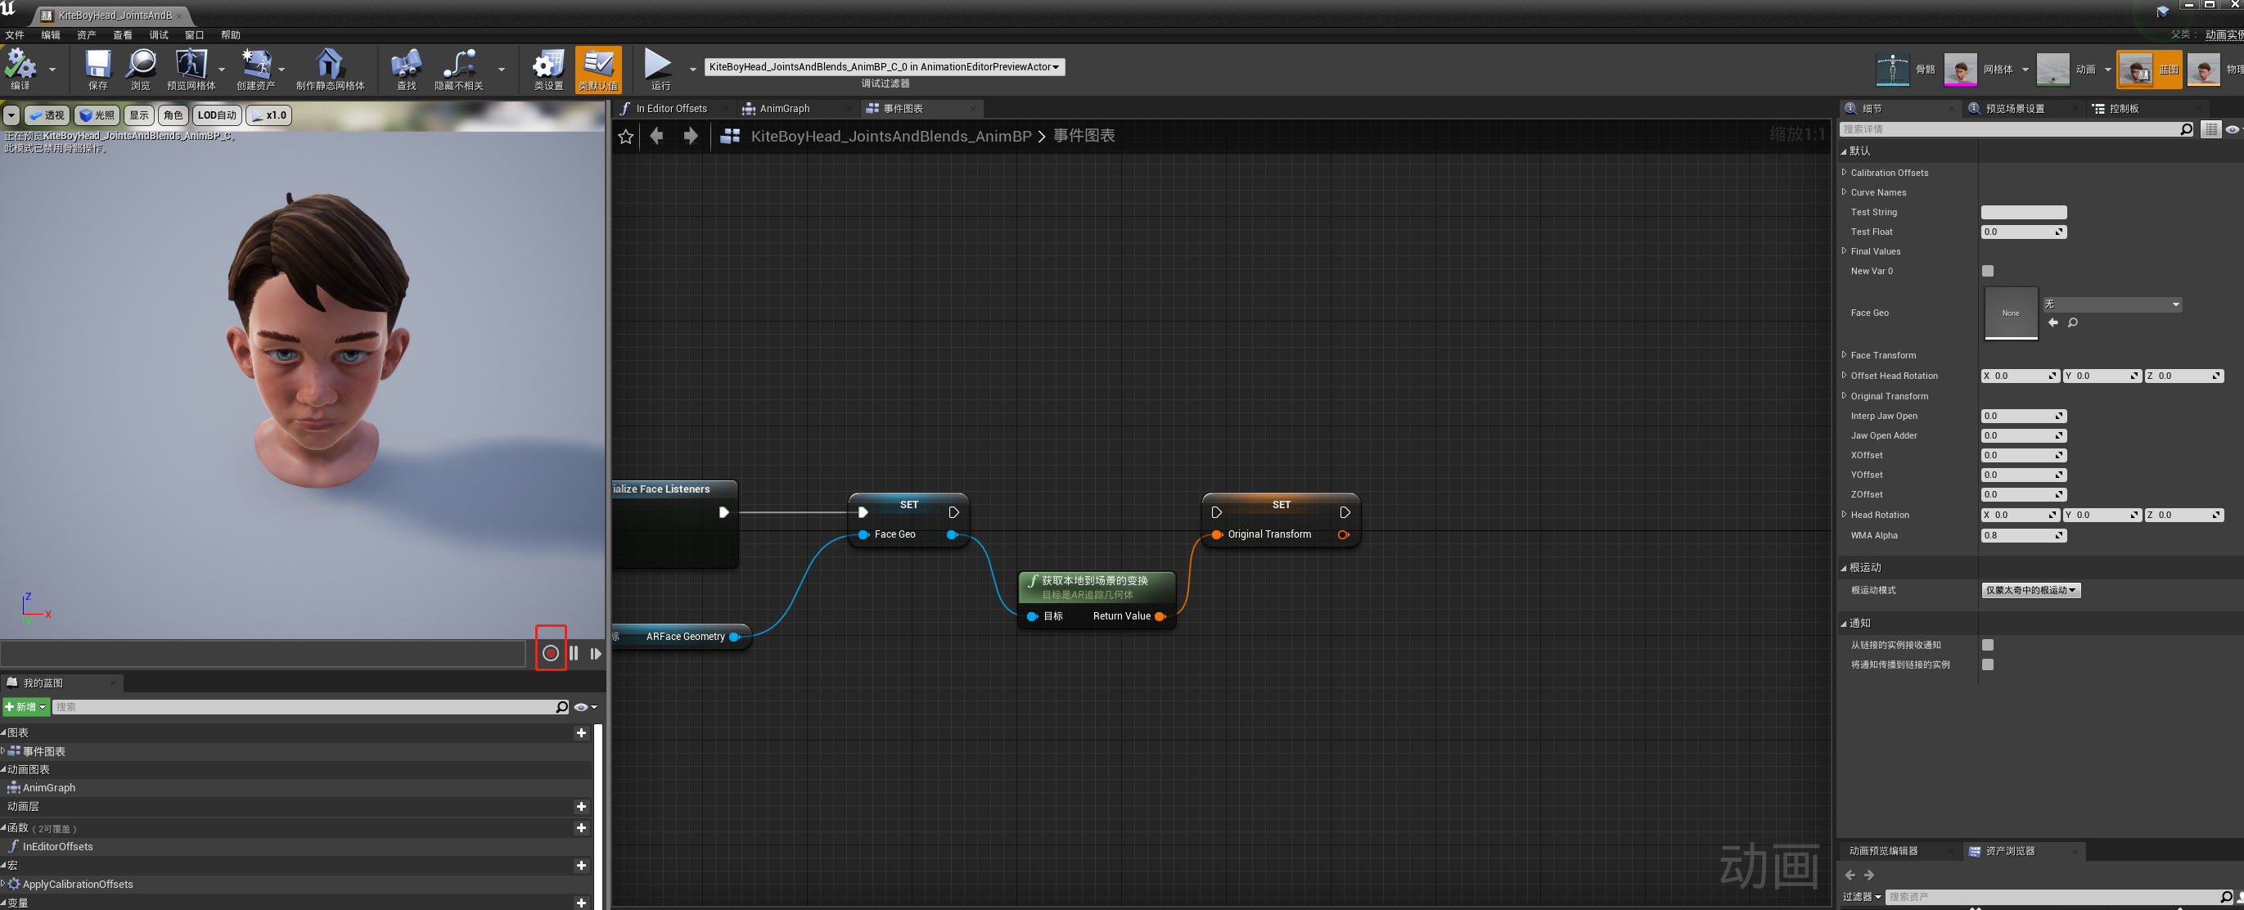
Task: Click the Hide Unrelated (隐藏不相关) icon
Action: click(x=459, y=65)
